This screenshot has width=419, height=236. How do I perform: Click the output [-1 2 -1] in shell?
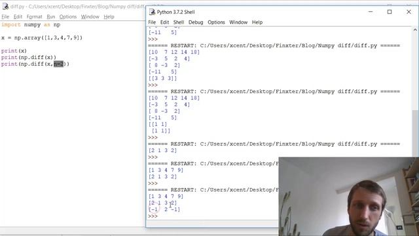pos(164,209)
